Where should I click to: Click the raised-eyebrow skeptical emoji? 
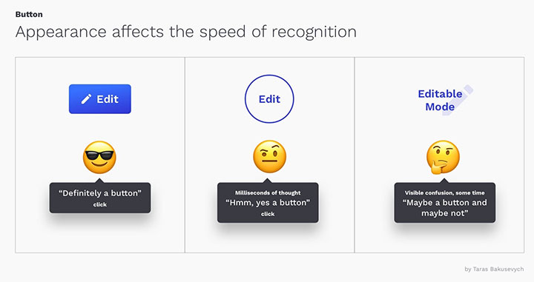click(x=269, y=157)
